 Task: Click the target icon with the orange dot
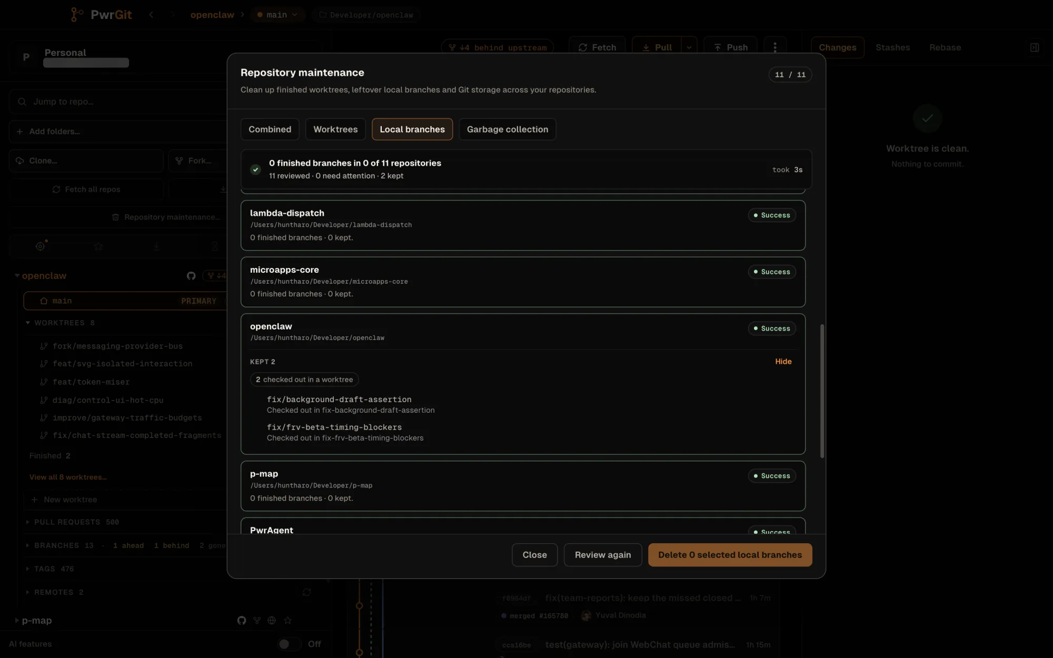click(x=41, y=246)
